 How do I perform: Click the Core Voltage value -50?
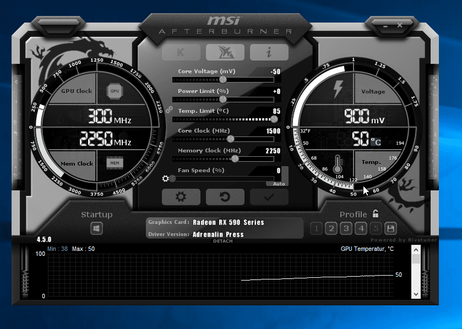coord(275,72)
